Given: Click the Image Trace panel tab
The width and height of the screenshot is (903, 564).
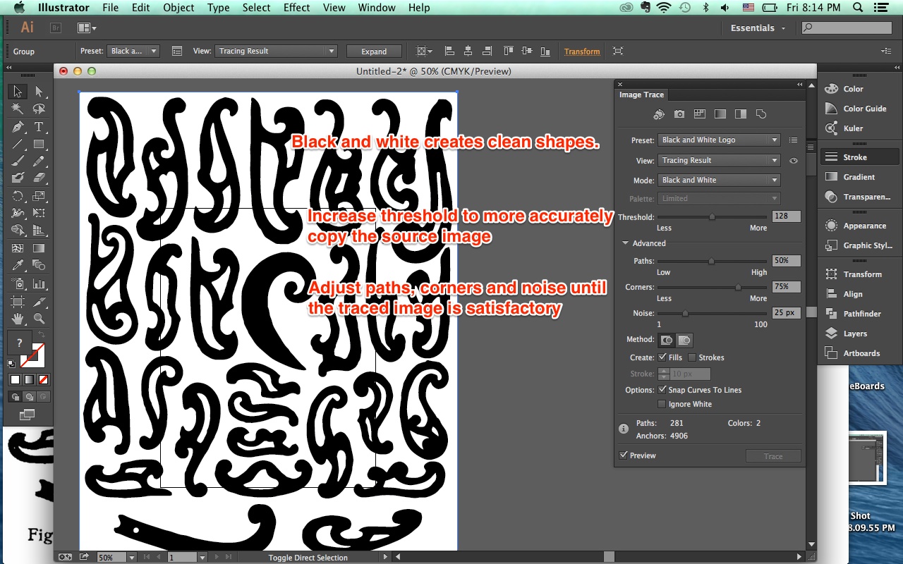Looking at the screenshot, I should pos(641,94).
